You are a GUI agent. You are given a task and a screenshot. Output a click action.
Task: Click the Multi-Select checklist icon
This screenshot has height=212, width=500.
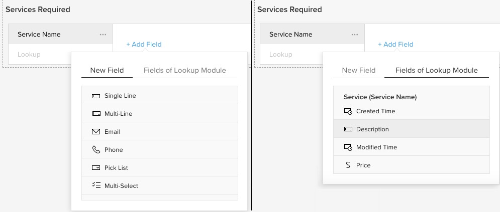(x=96, y=185)
